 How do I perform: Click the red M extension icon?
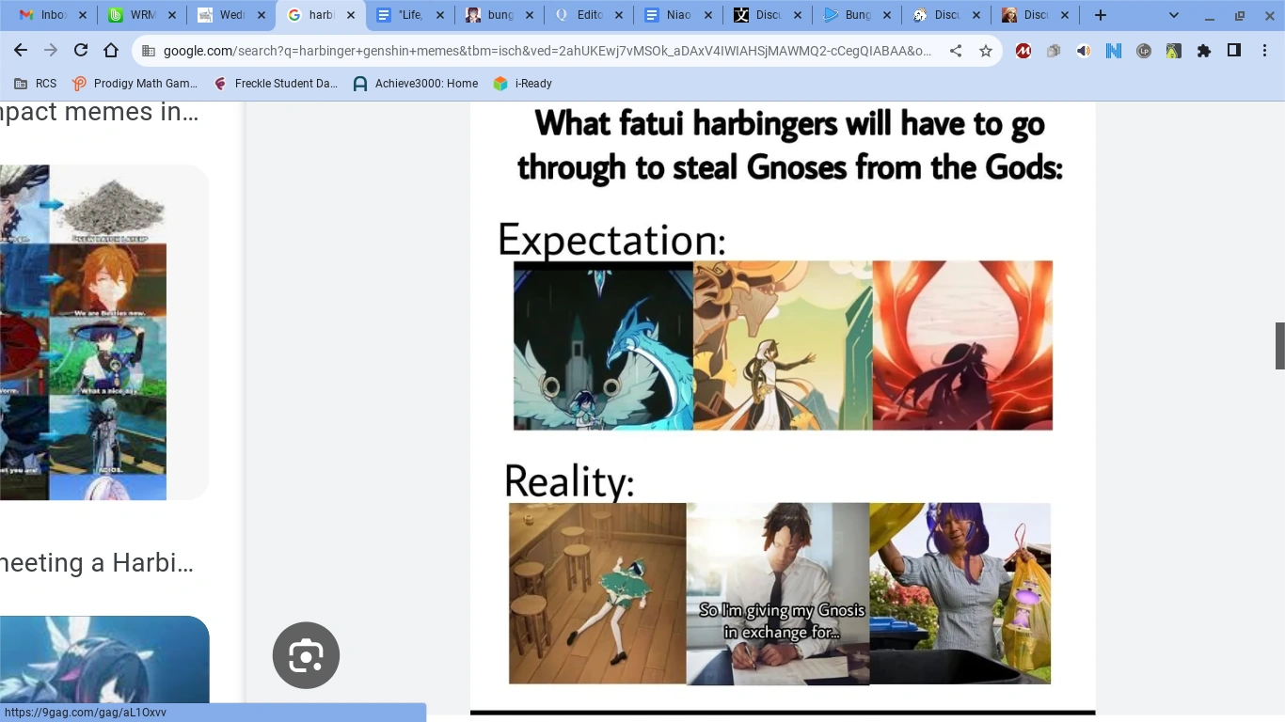[1023, 51]
